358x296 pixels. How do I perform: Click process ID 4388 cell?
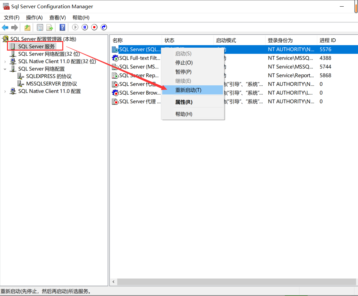point(325,58)
